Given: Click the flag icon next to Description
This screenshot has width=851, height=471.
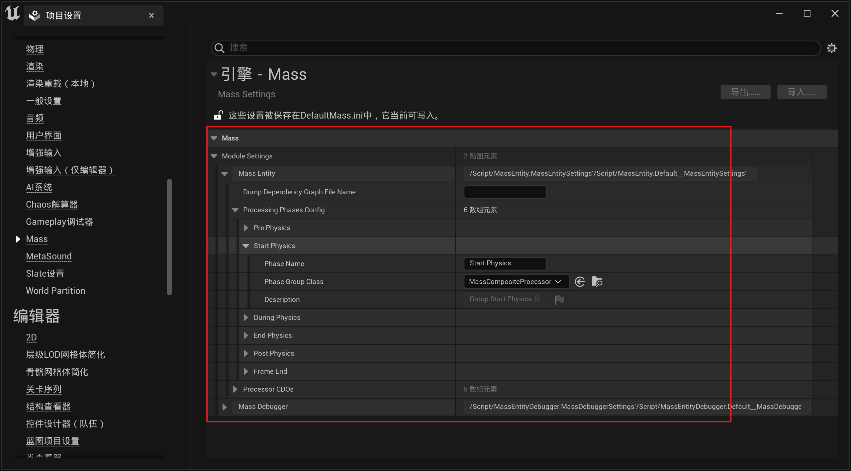Looking at the screenshot, I should (x=559, y=299).
